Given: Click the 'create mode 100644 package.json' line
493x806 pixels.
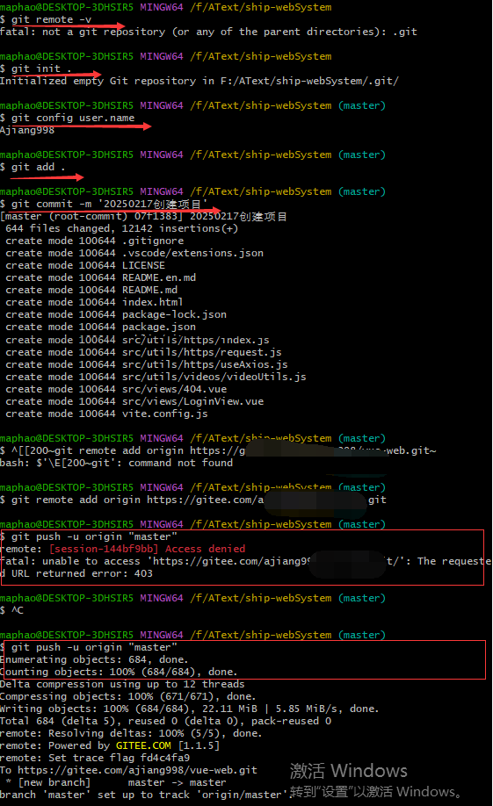Looking at the screenshot, I should pyautogui.click(x=101, y=327).
